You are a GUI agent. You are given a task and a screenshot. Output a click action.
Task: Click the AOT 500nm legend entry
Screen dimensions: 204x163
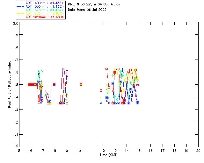pos(40,6)
